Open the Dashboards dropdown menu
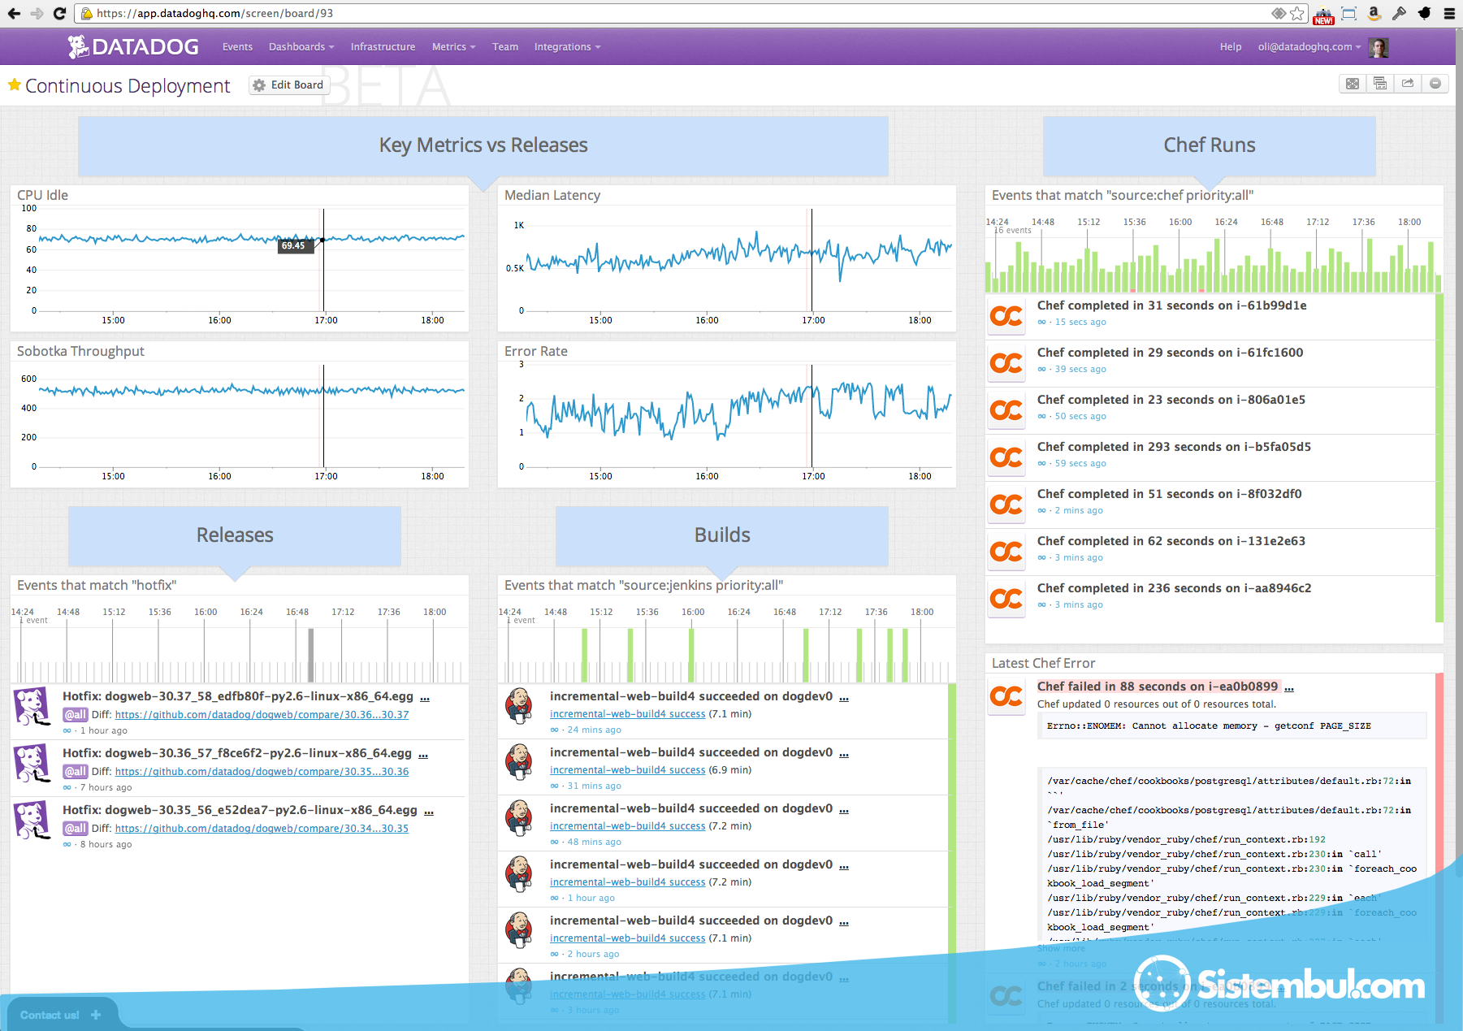Viewport: 1463px width, 1031px height. (x=301, y=47)
